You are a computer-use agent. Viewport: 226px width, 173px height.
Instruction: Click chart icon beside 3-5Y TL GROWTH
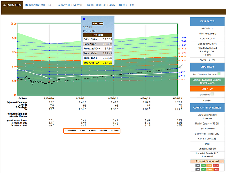pos(59,5)
